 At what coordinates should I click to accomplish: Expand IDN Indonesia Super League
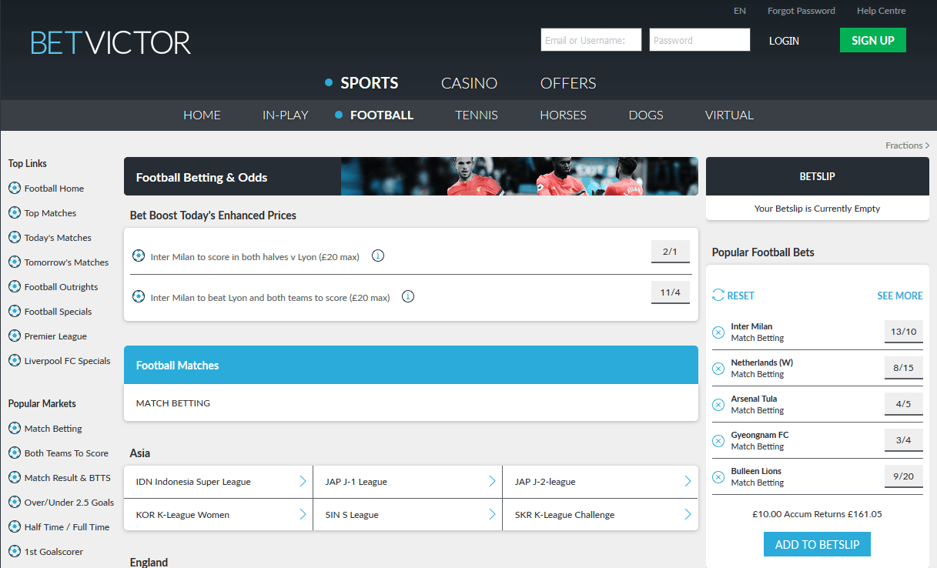pyautogui.click(x=219, y=482)
